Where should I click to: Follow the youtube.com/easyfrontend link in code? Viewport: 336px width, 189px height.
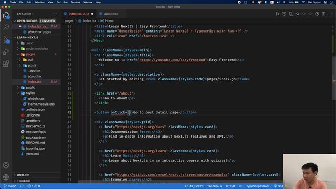point(172,60)
